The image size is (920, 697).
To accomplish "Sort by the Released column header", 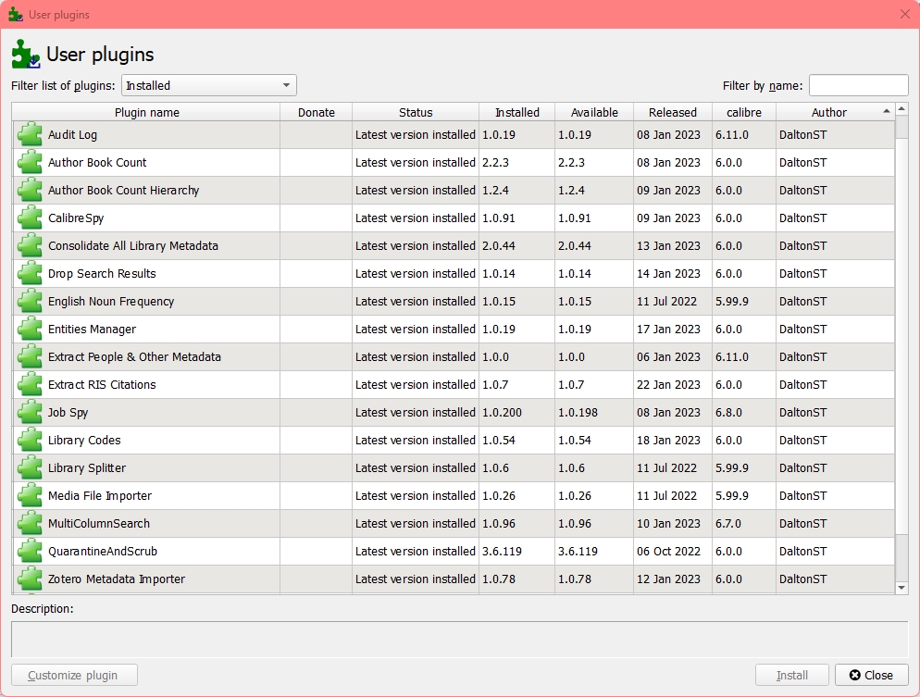I will (x=673, y=112).
